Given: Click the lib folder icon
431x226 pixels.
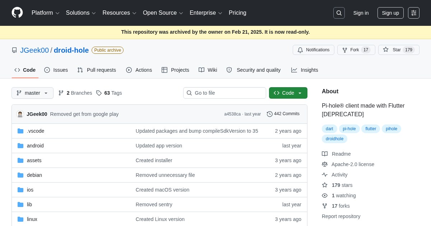Looking at the screenshot, I should pos(20,204).
